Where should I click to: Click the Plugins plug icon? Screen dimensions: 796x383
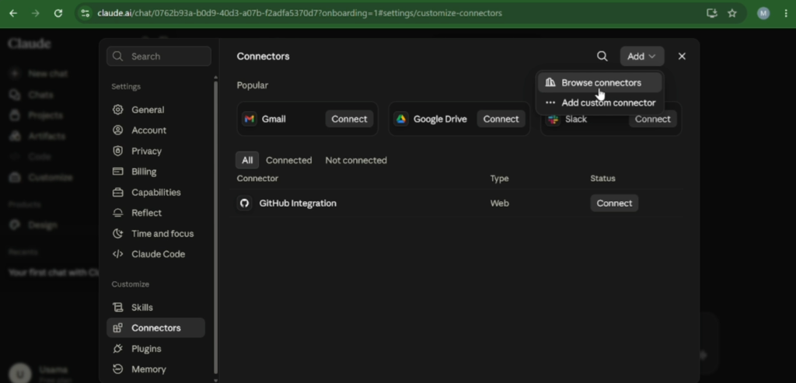click(118, 349)
